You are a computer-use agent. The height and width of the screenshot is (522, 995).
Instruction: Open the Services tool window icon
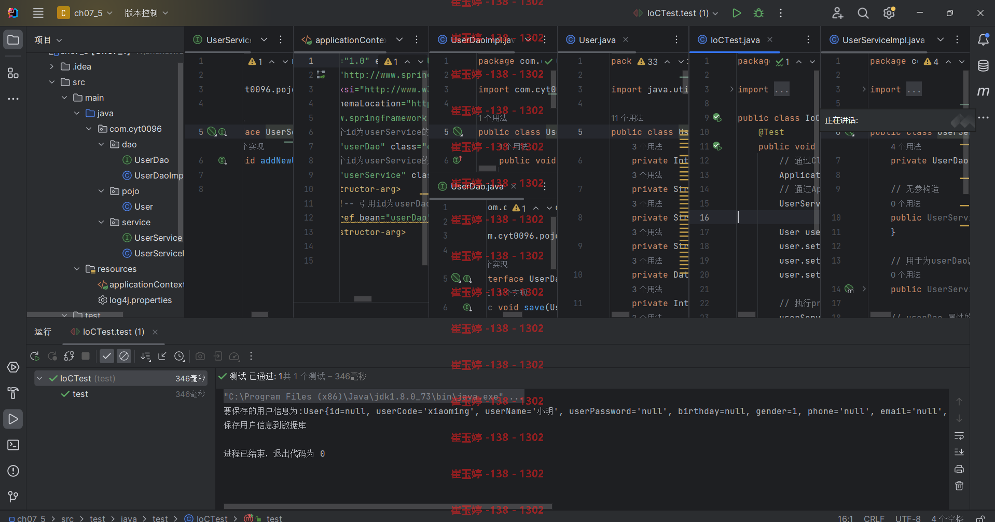(13, 367)
